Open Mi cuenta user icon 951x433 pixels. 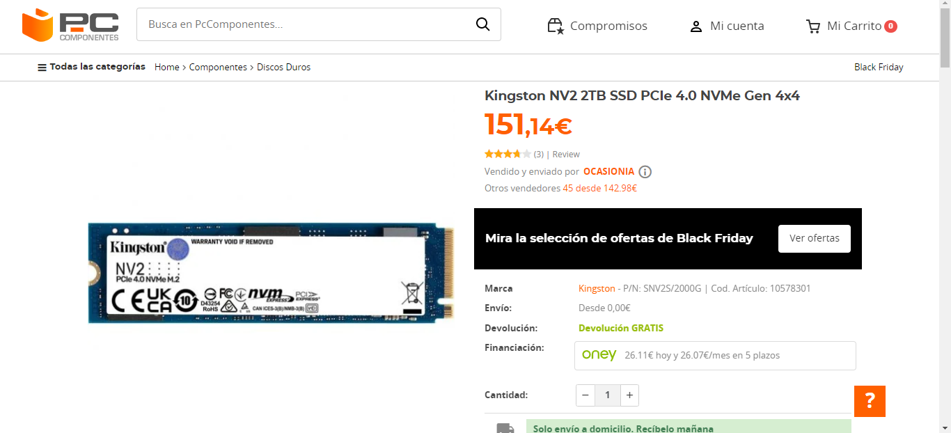coord(695,26)
